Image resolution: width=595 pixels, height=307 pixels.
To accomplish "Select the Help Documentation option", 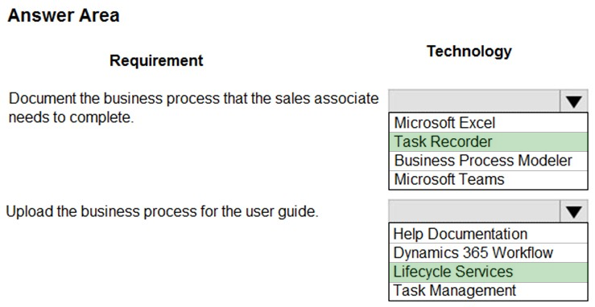I will point(488,234).
